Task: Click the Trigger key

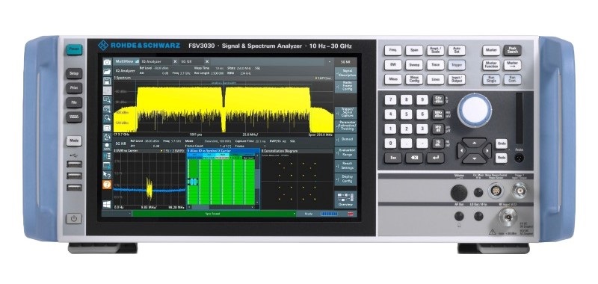Action: coord(457,65)
